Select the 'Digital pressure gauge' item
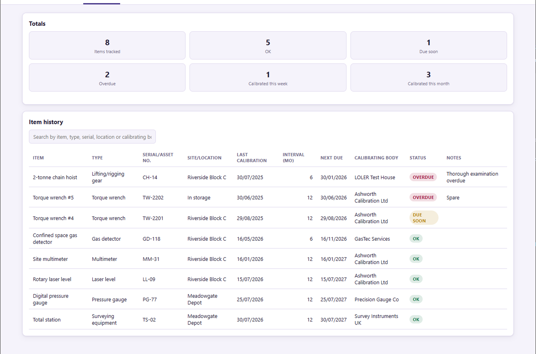 pyautogui.click(x=51, y=299)
